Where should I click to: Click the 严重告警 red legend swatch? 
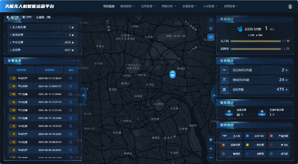(271, 136)
